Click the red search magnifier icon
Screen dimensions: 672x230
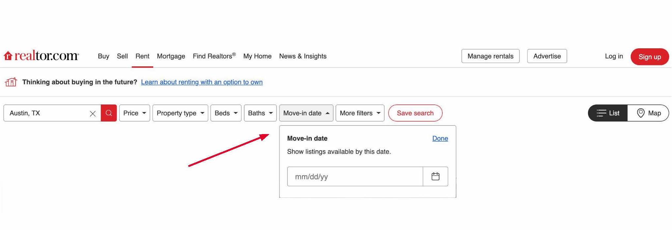tap(109, 113)
